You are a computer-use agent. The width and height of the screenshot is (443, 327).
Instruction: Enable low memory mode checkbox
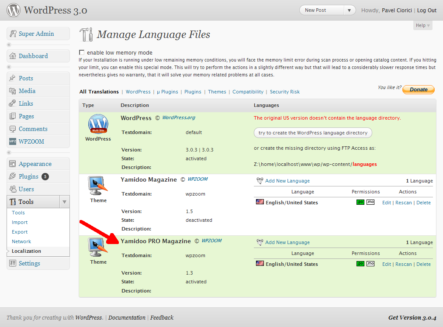pos(82,52)
